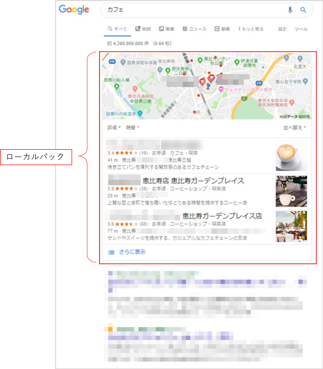Screen dimensions: 323x369
Task: Click the blue magnifier search button
Action: (303, 10)
